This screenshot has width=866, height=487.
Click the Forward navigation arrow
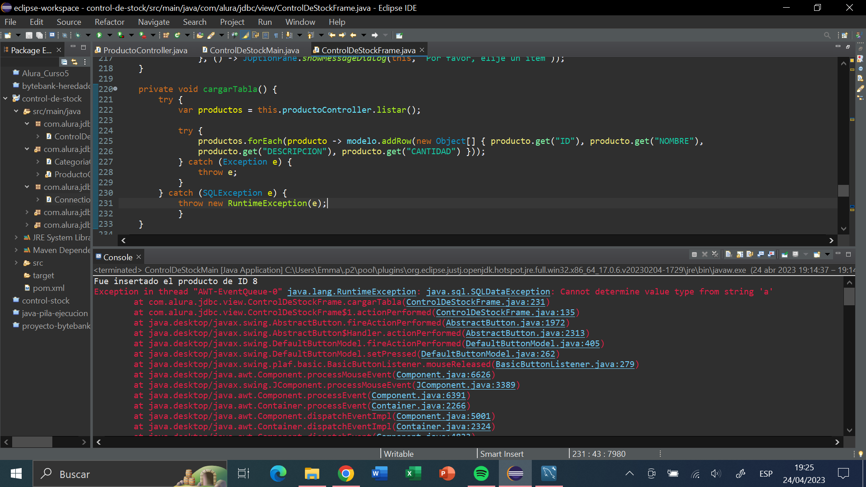(x=374, y=35)
